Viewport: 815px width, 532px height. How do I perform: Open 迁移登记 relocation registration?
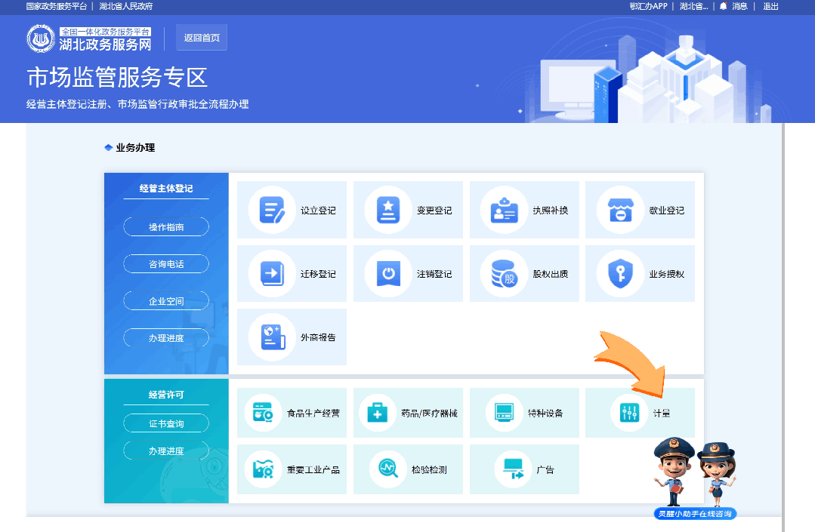[x=292, y=273]
